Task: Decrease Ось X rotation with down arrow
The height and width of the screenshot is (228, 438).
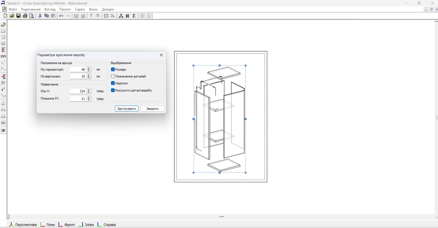Action: 89,92
